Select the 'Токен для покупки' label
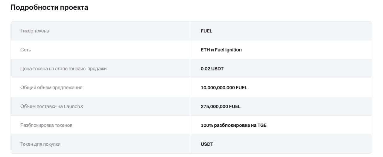This screenshot has width=383, height=157. (40, 144)
